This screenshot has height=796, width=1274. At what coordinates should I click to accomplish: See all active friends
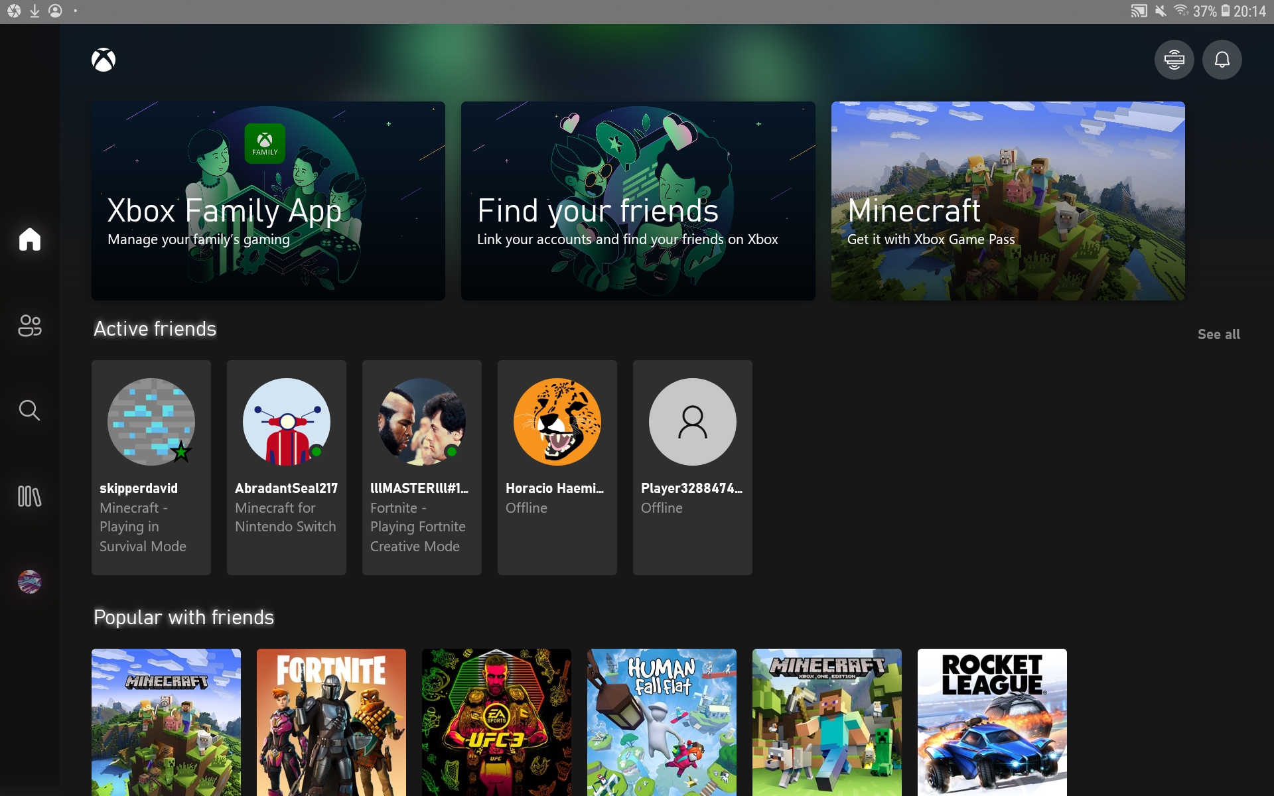point(1218,334)
